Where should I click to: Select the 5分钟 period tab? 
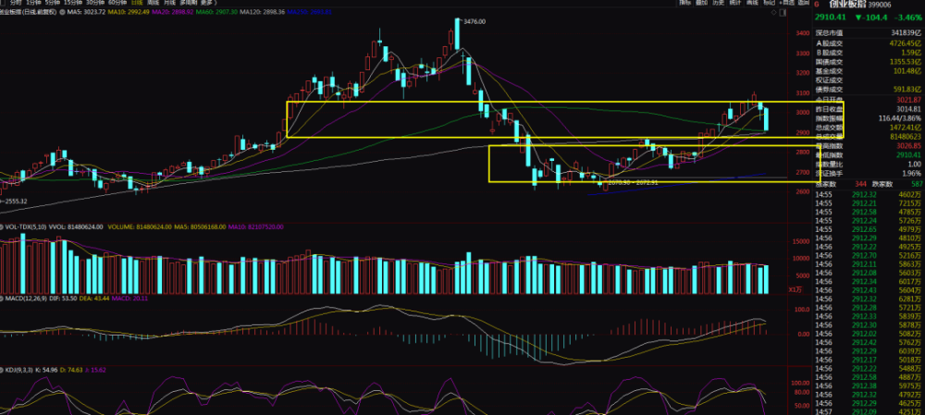click(x=53, y=3)
